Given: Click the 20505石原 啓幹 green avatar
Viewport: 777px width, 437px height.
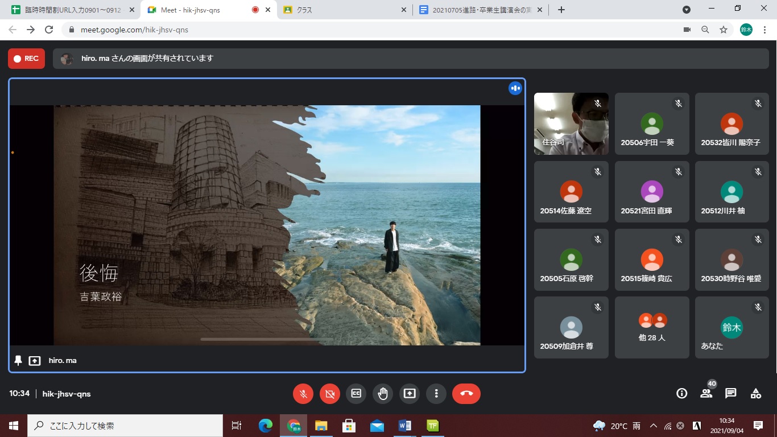Looking at the screenshot, I should point(571,259).
